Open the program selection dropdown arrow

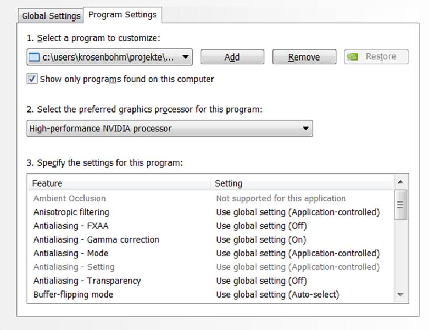(x=185, y=57)
